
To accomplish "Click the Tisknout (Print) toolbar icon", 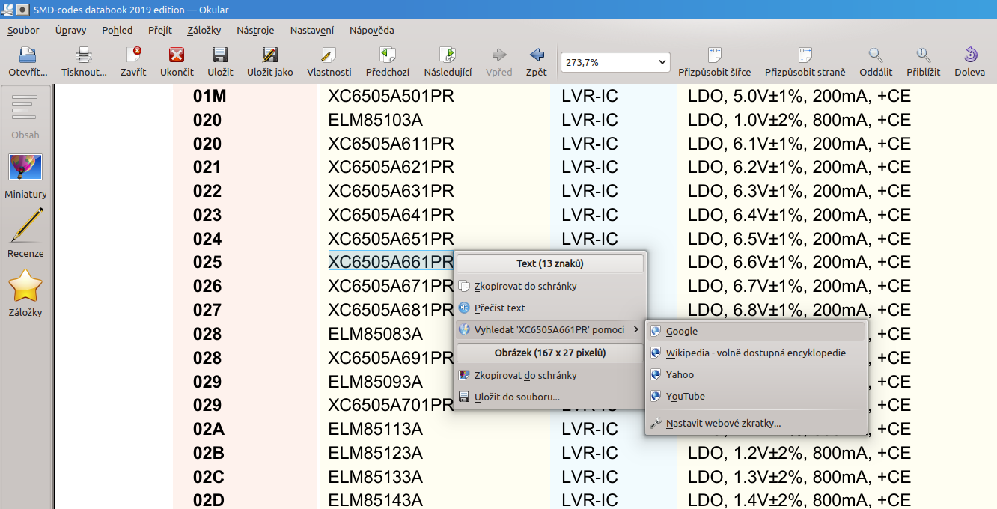I will [x=84, y=55].
